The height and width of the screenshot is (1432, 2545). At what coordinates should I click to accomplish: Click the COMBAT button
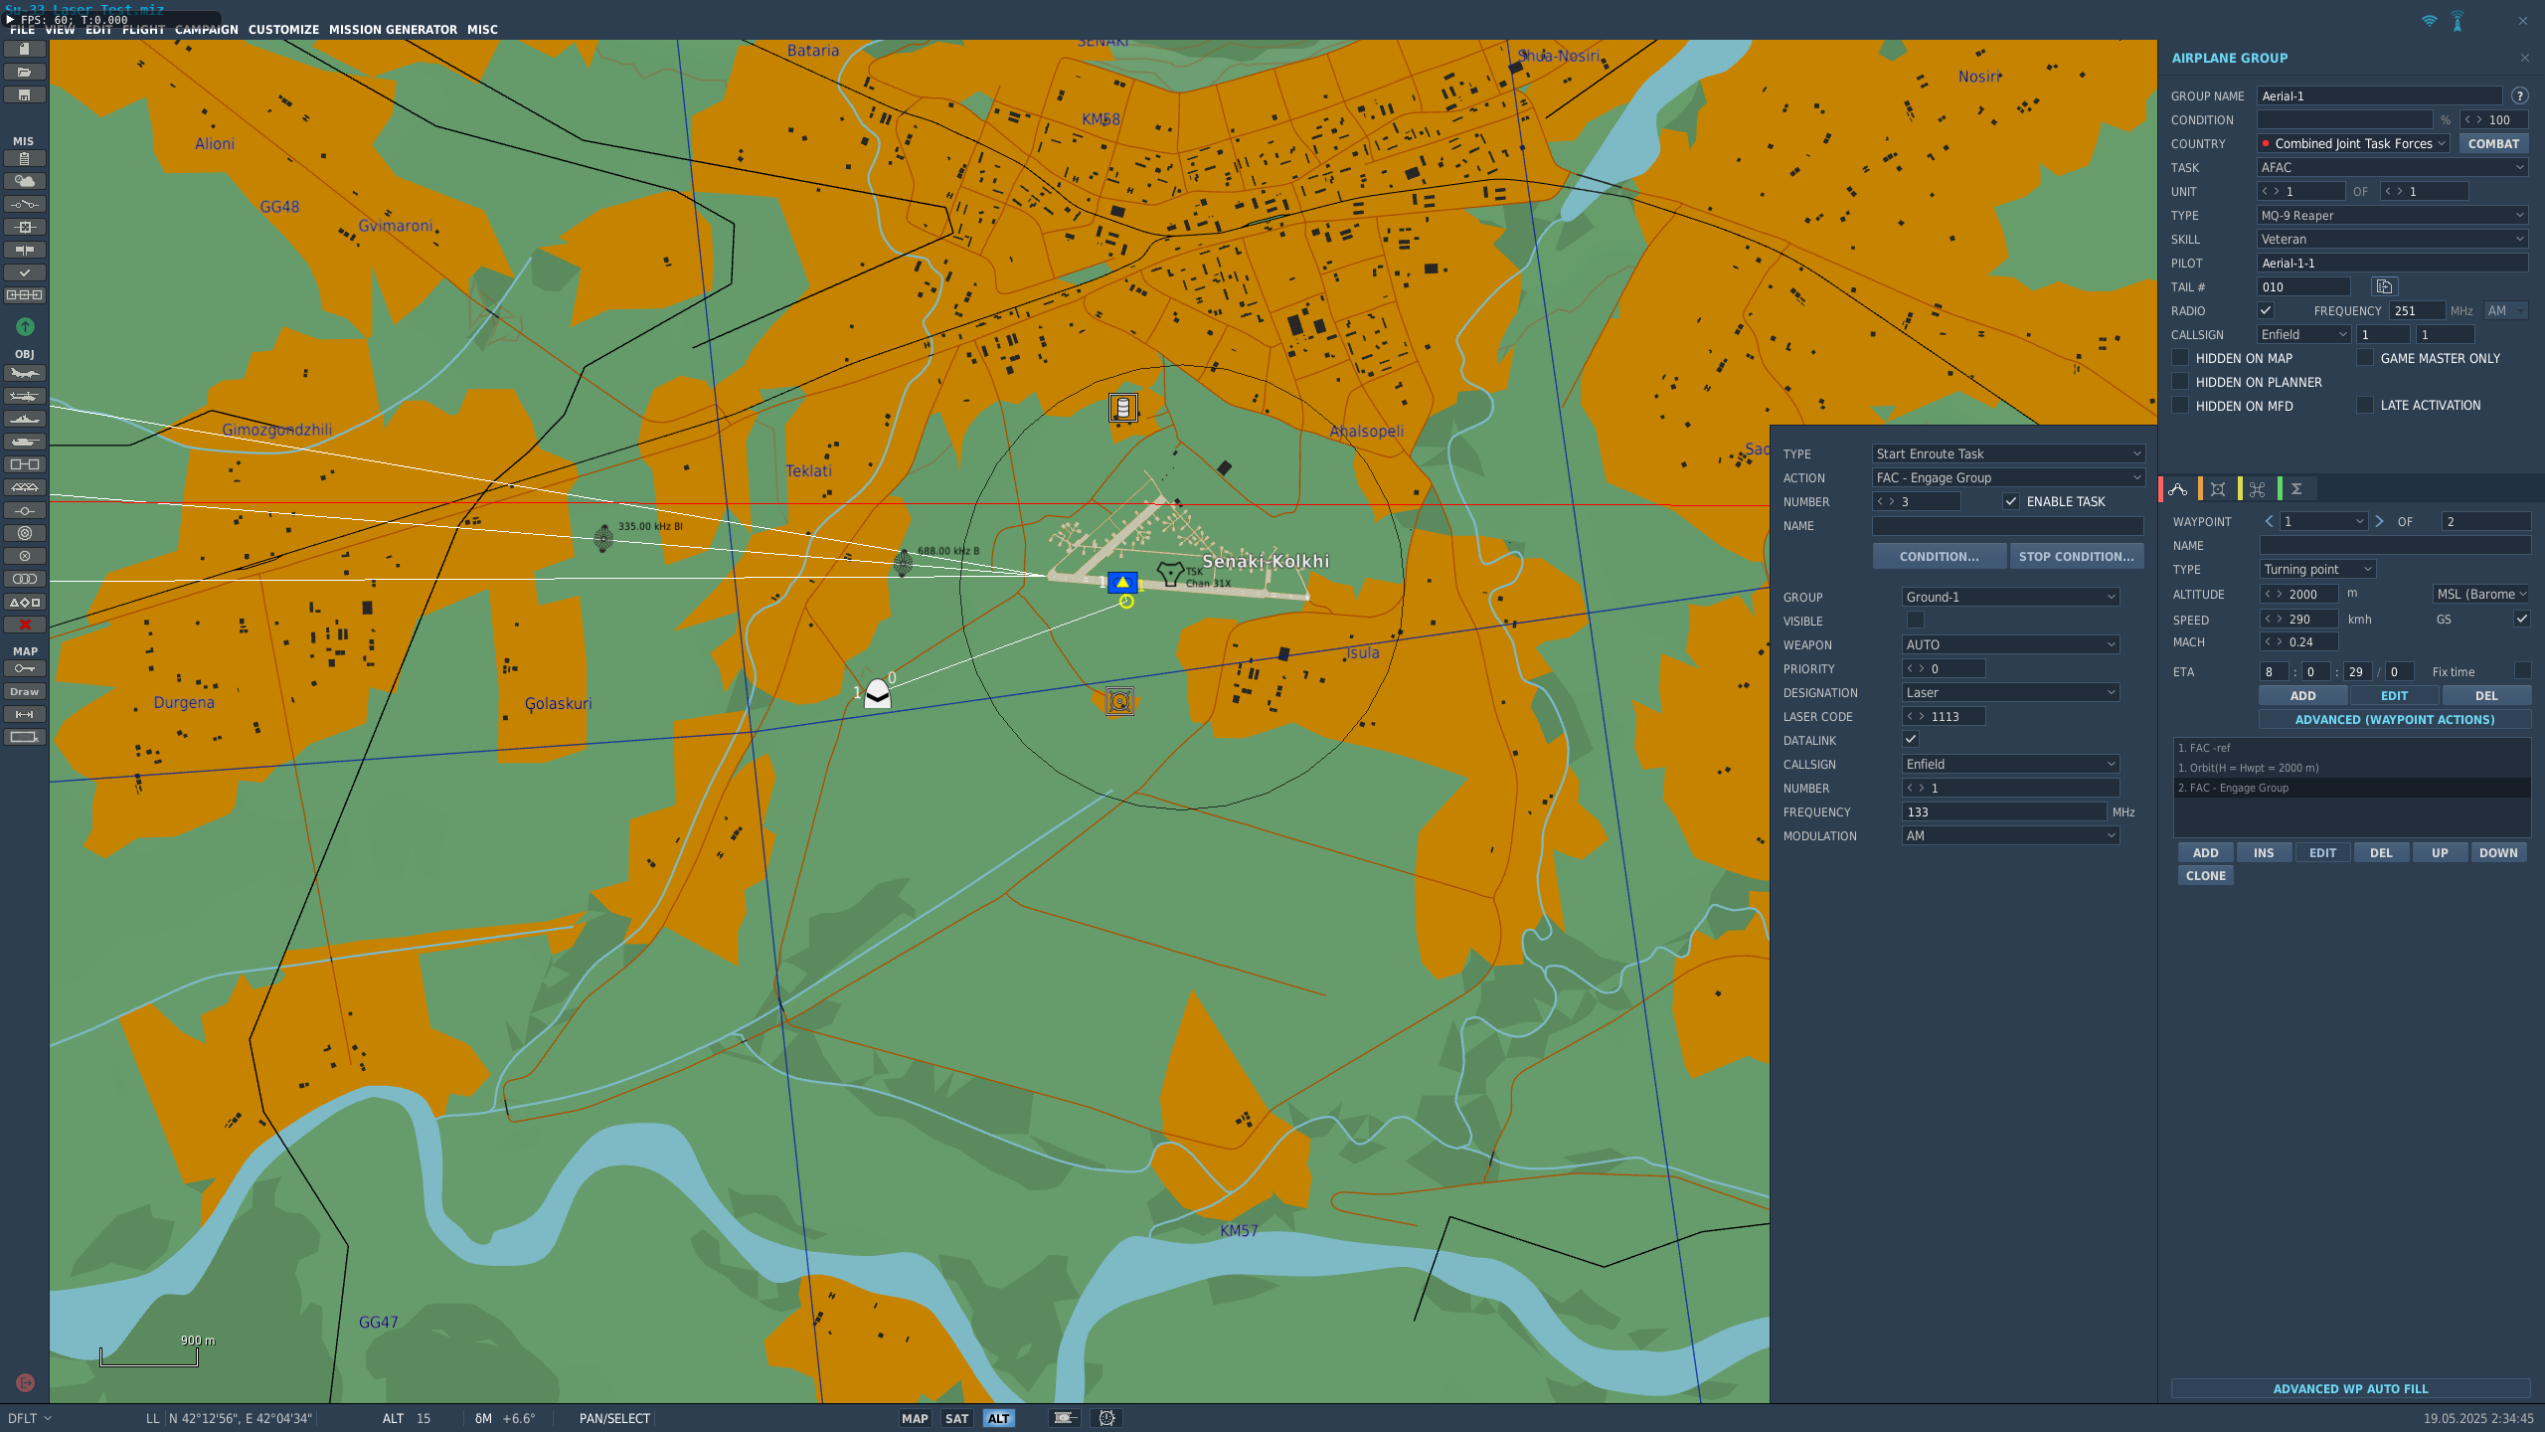(2493, 143)
